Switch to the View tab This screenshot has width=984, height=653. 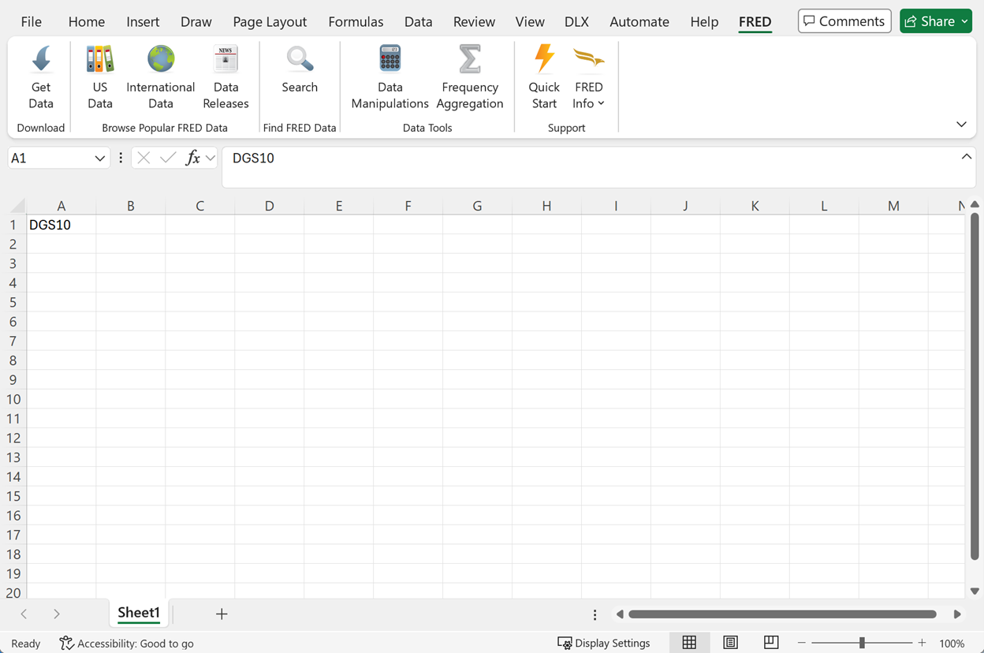point(530,21)
